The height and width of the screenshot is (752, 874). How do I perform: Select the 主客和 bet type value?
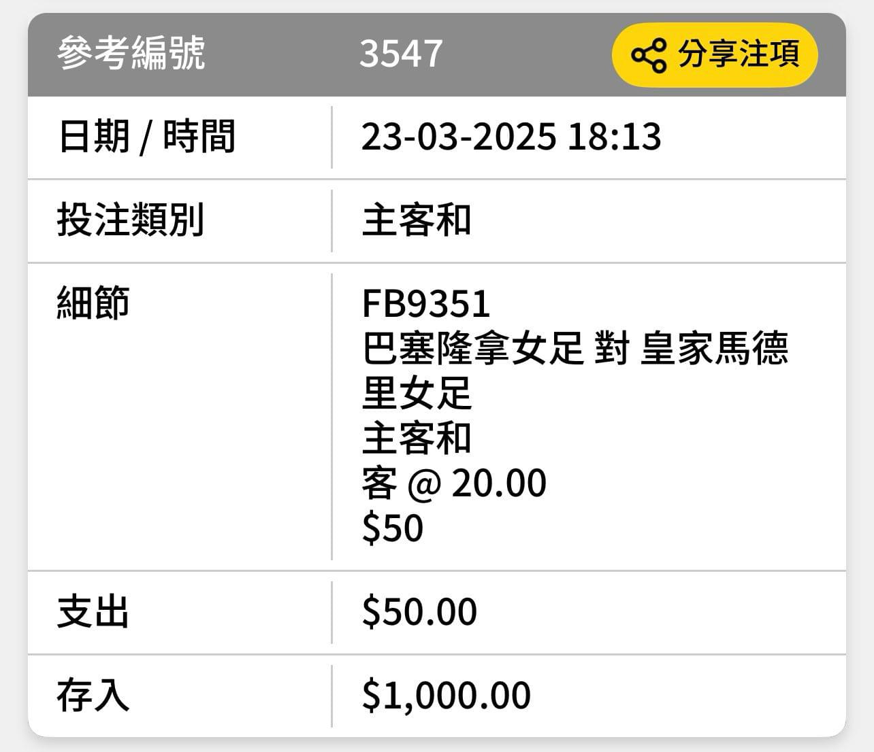click(x=417, y=221)
